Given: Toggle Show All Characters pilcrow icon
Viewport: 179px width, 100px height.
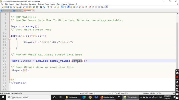Looking at the screenshot, I should point(65,7).
